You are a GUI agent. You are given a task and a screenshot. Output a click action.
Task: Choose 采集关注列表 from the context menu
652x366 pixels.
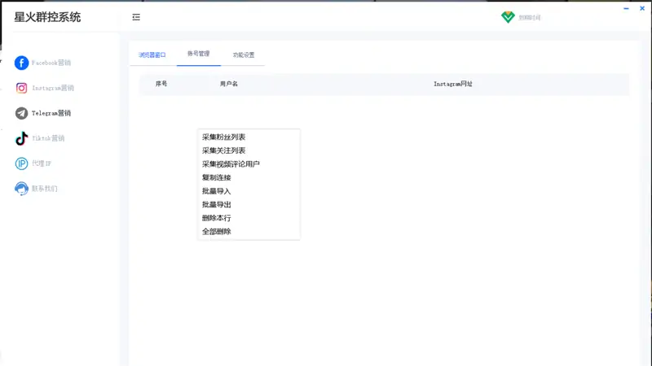pos(223,150)
